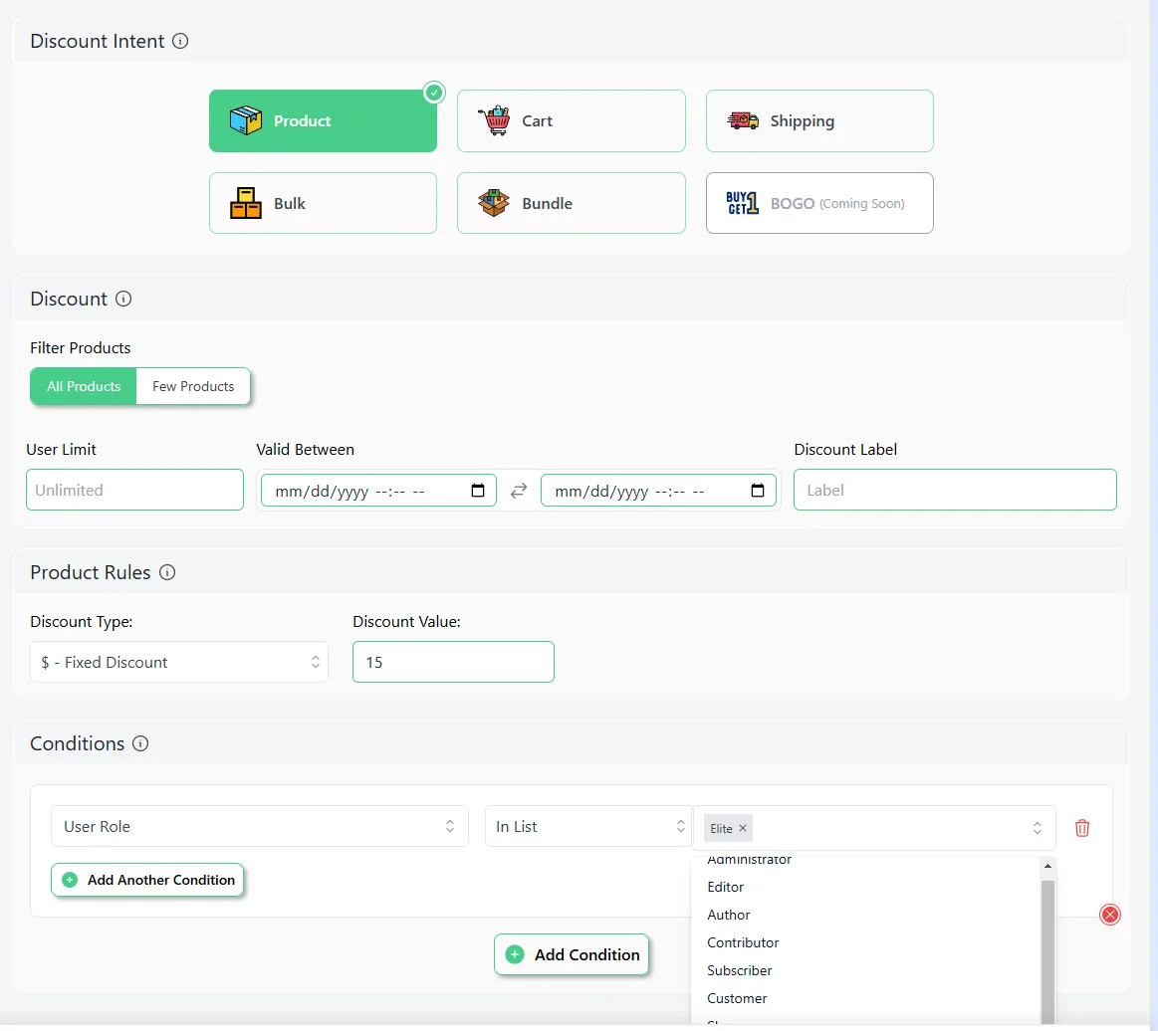Screen dimensions: 1158x1031
Task: Open the Discount Type dropdown
Action: coord(178,662)
